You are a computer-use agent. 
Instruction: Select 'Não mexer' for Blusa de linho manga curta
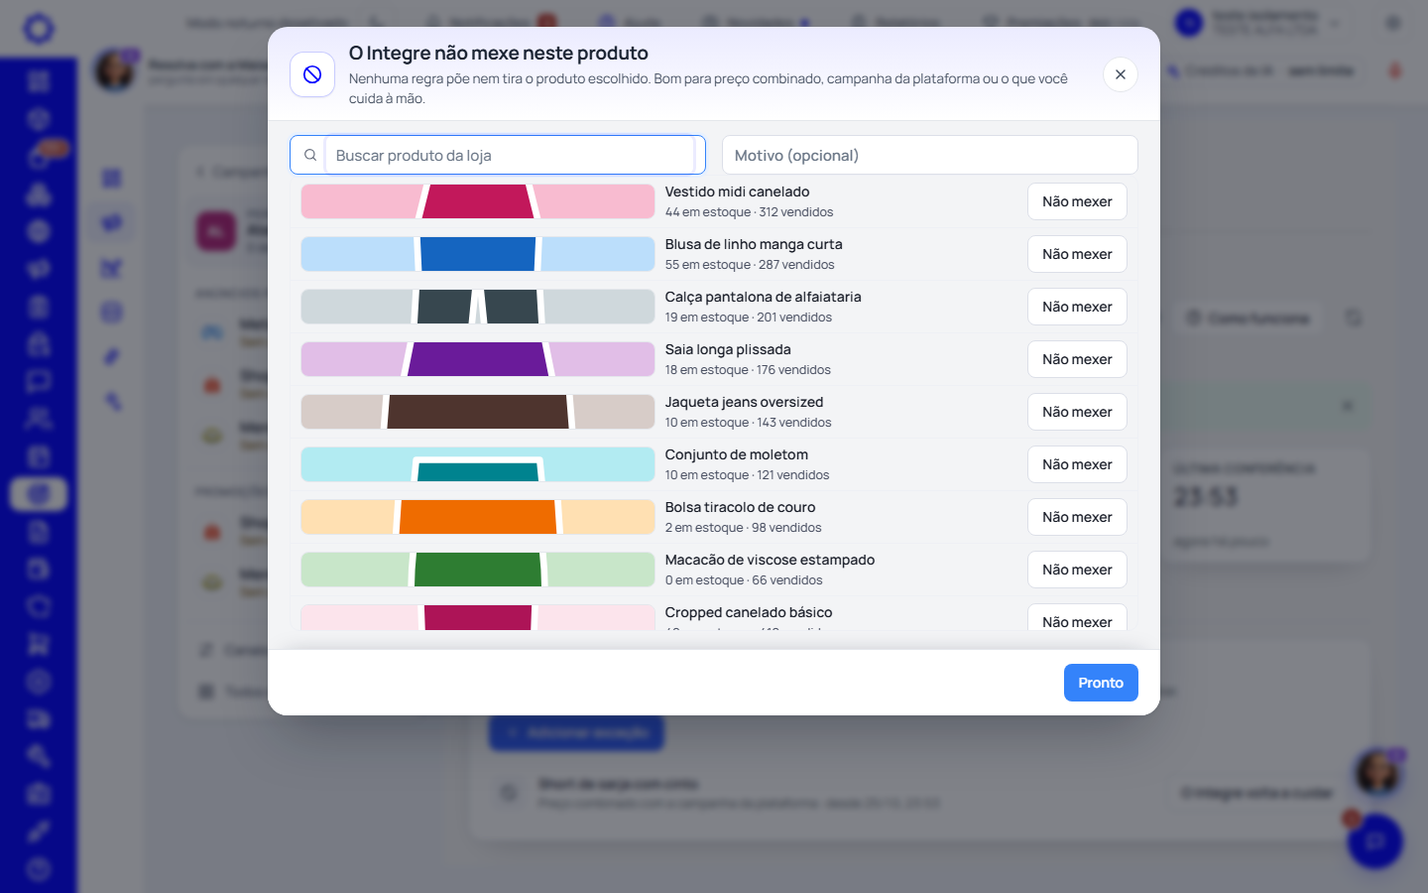pyautogui.click(x=1077, y=254)
